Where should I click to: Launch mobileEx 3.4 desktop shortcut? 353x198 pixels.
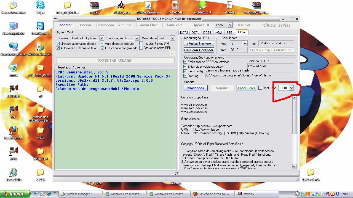point(203,7)
